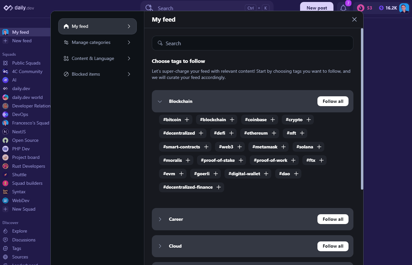Select My feed in the left sidebar
412x265 pixels.
[25, 32]
